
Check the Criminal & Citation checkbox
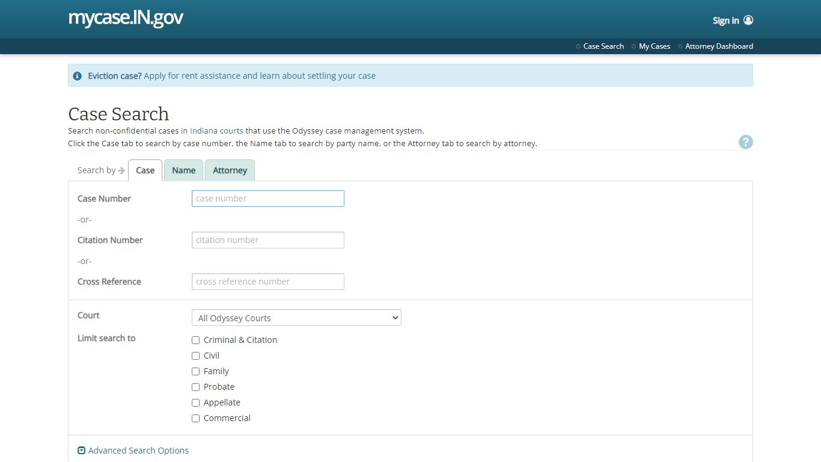click(x=195, y=340)
